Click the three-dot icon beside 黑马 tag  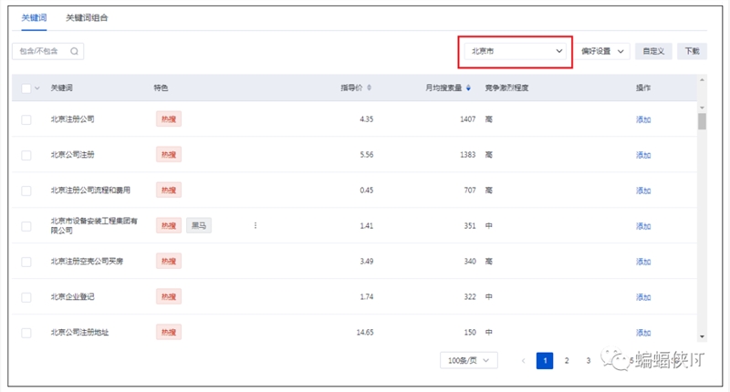point(255,225)
